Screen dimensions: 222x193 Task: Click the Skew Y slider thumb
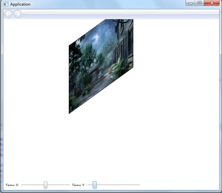(95, 185)
